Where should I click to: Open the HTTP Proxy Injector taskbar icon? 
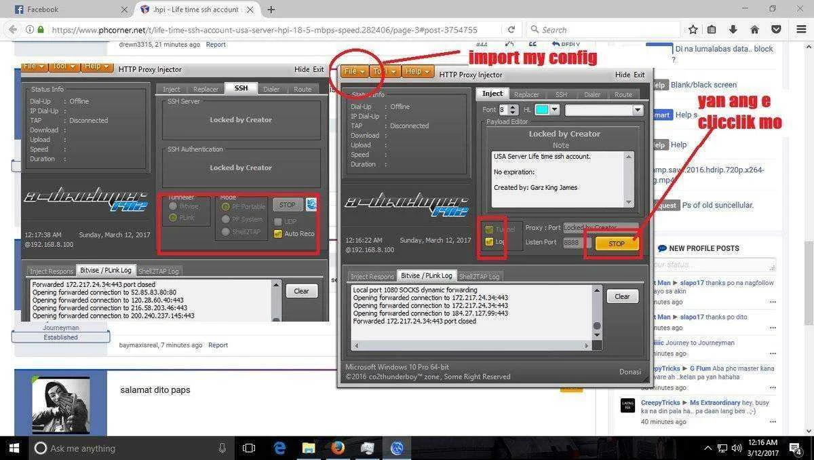(x=397, y=448)
